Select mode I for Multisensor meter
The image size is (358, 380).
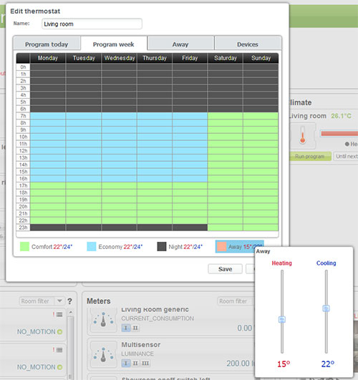[x=125, y=364]
